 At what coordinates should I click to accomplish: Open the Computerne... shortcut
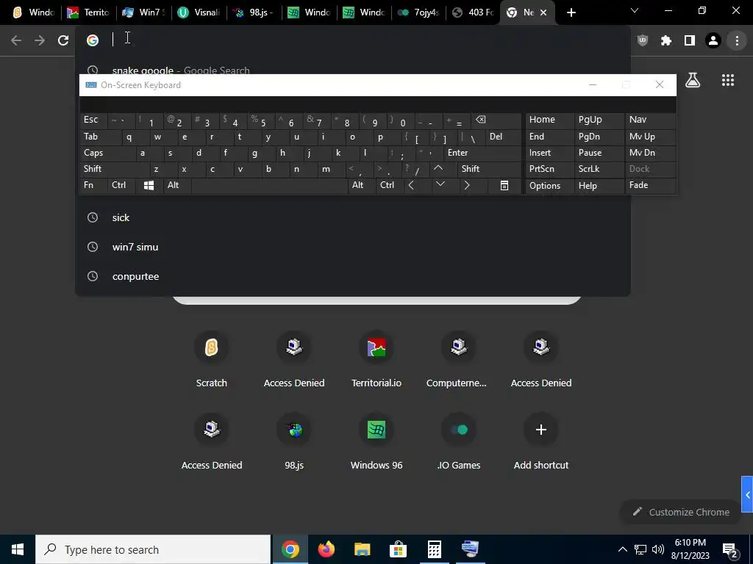[x=459, y=358]
